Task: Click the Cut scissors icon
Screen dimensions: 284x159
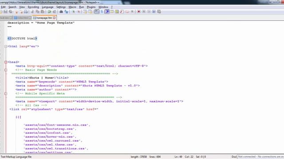Action: tap(32, 12)
